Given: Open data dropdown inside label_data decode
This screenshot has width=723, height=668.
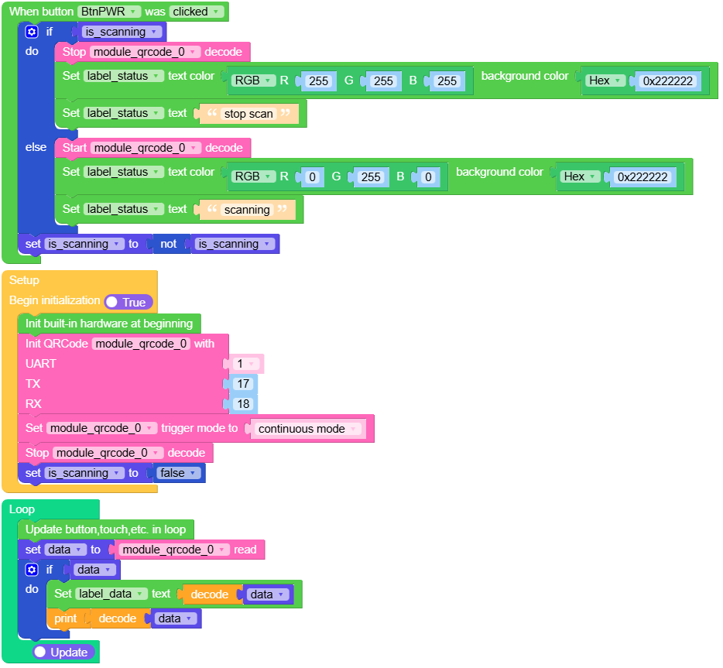Looking at the screenshot, I should 267,594.
